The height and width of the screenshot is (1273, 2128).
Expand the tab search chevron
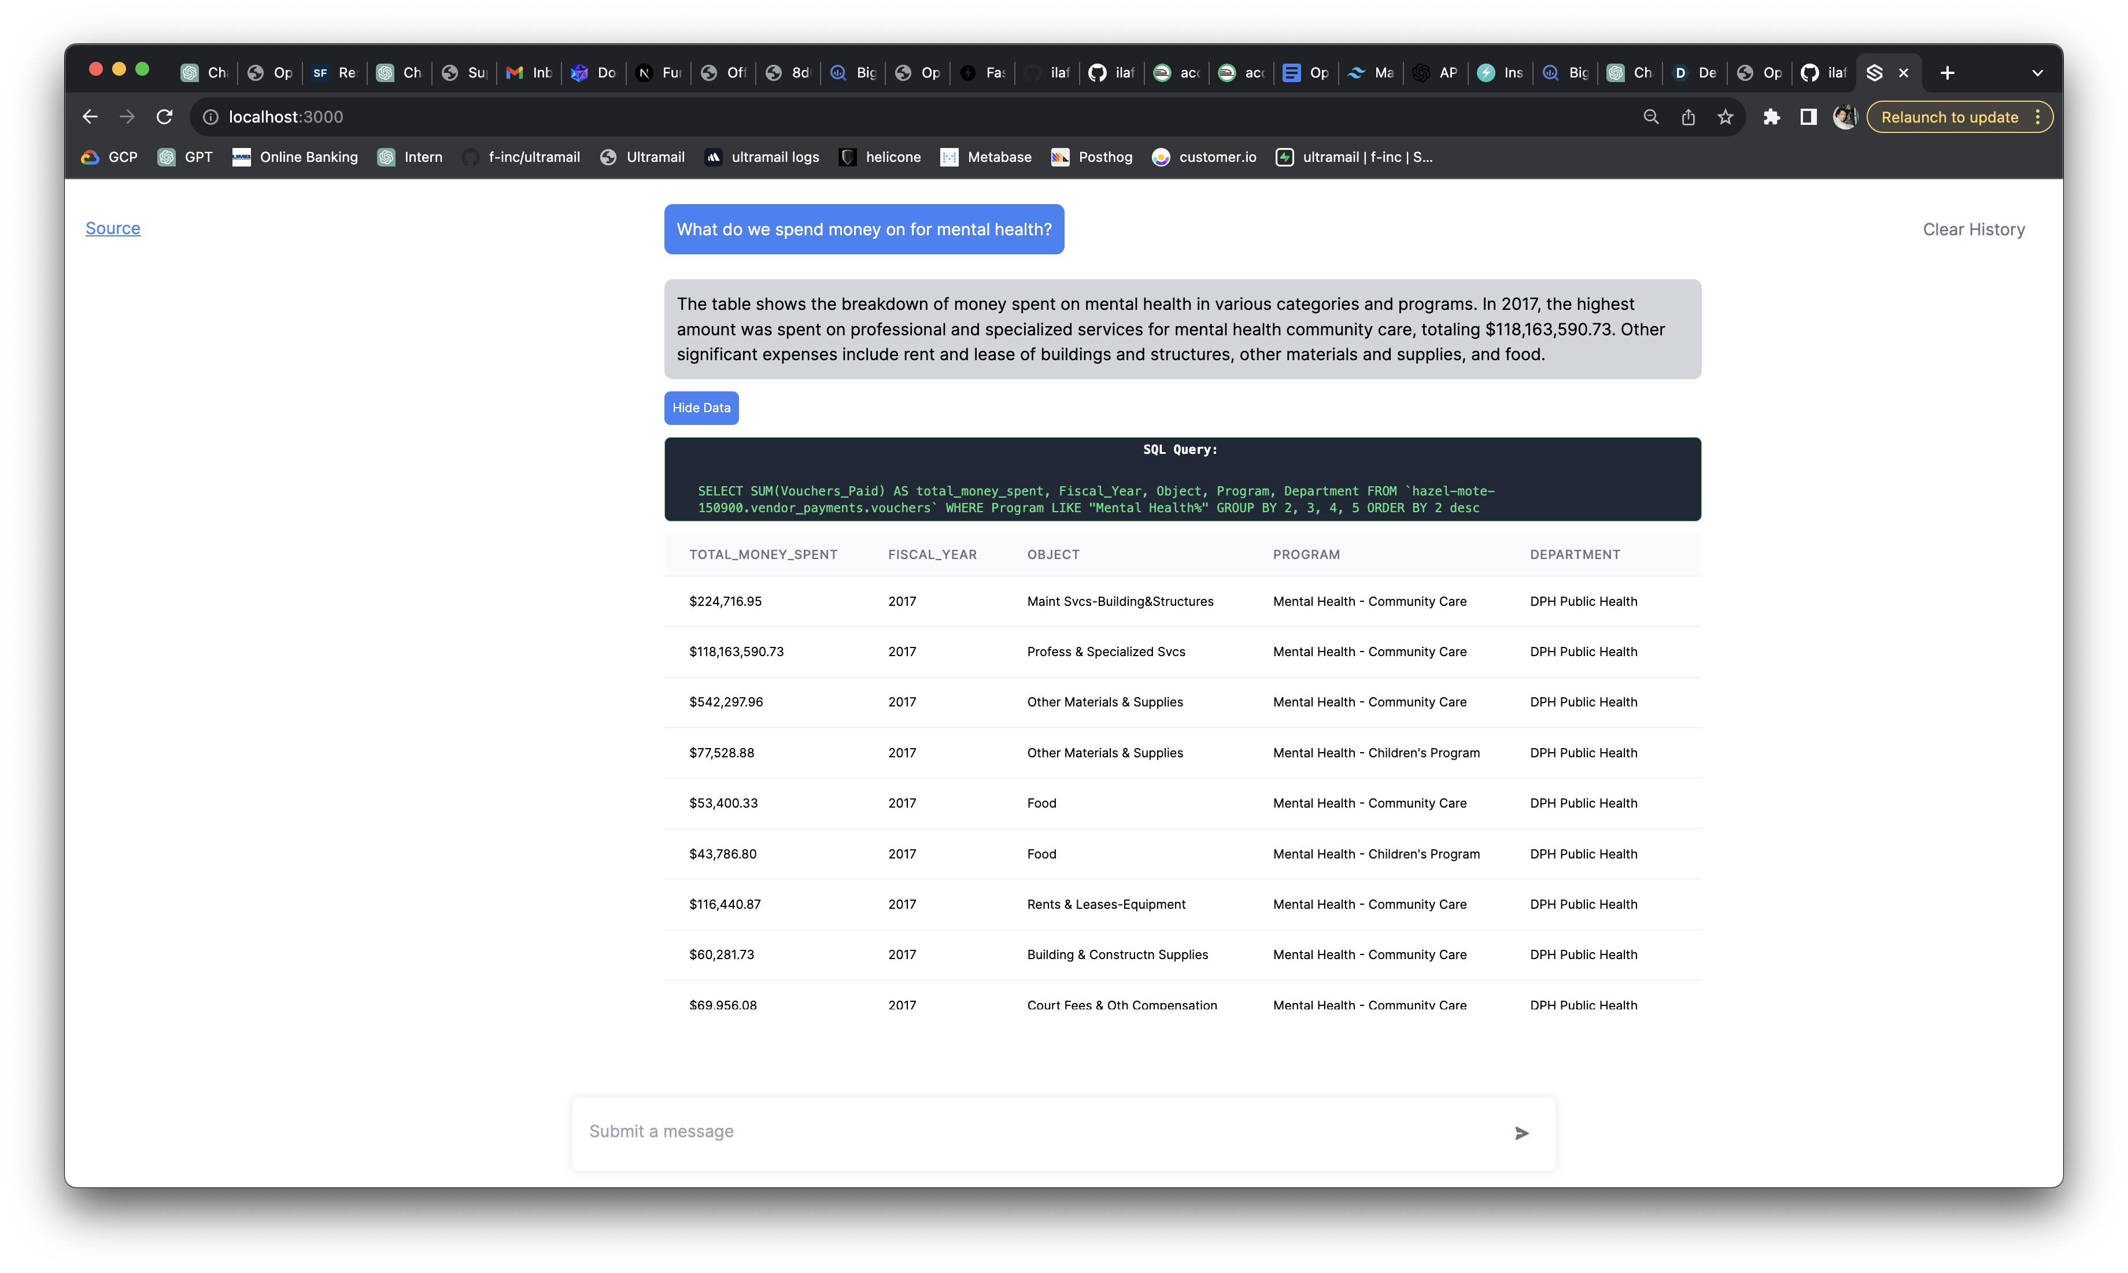(2037, 73)
